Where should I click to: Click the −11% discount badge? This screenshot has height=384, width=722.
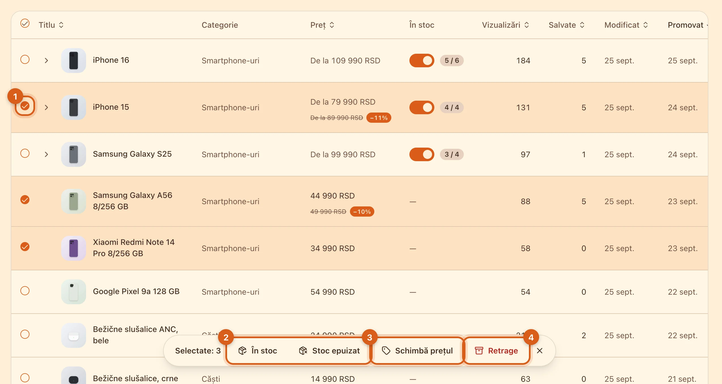click(x=379, y=118)
